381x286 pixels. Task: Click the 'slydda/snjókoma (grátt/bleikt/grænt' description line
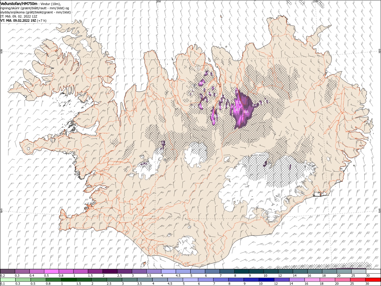click(35, 12)
